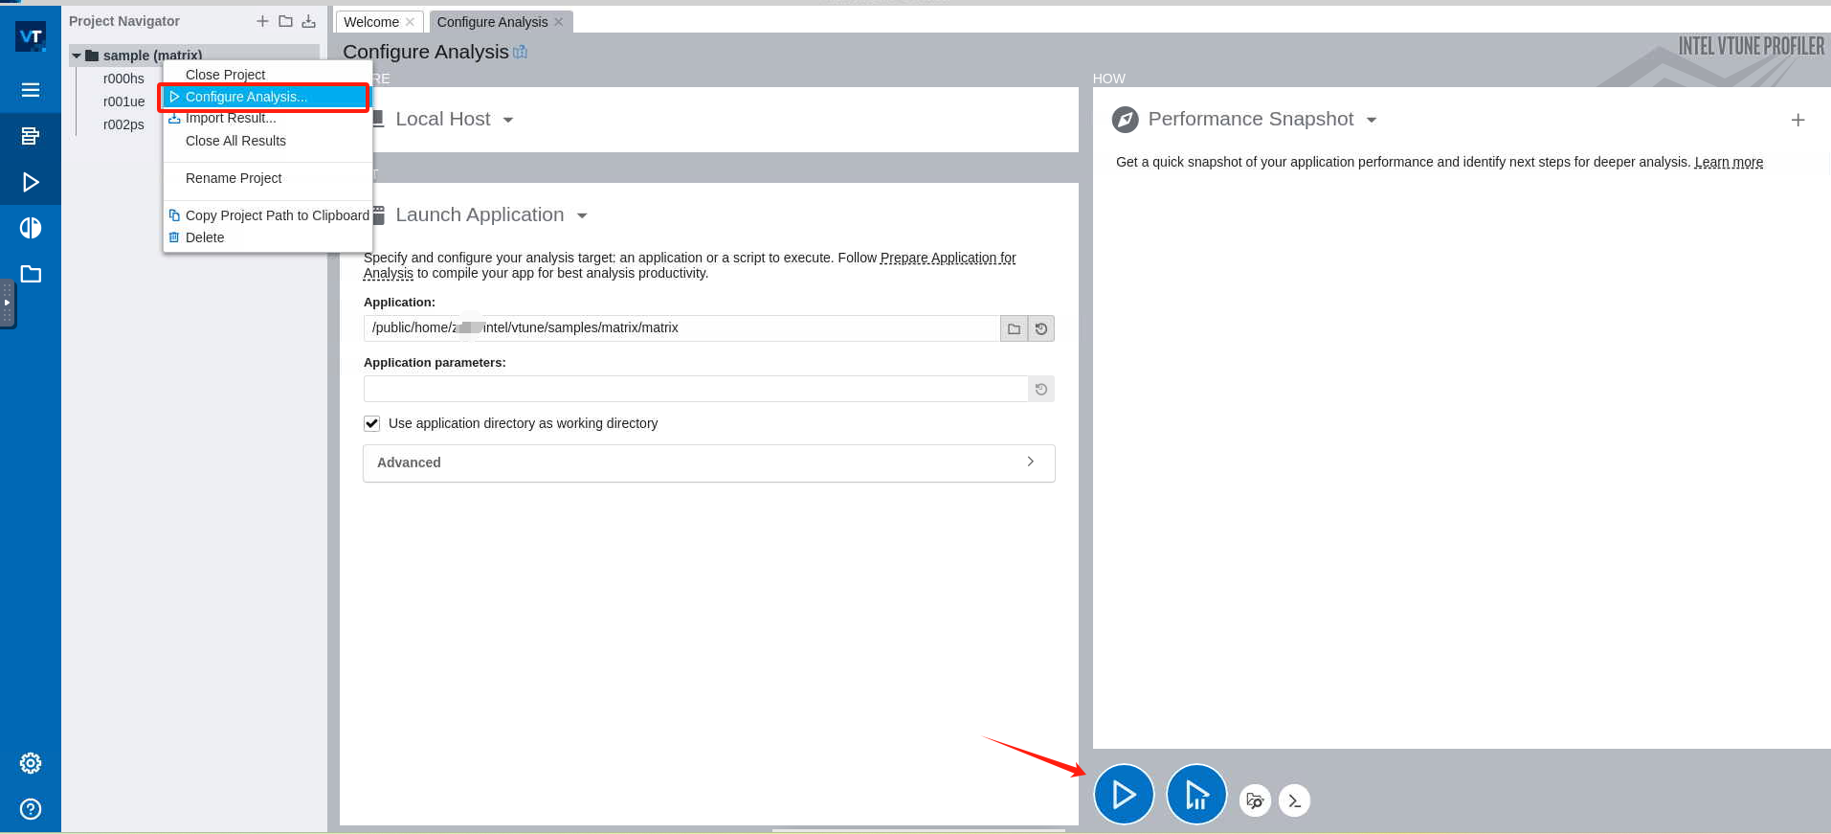Viewport: 1831px width, 834px height.
Task: Click the icon beside Configure Analysis title
Action: tap(521, 52)
